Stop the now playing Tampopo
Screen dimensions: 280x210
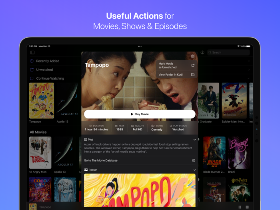tap(247, 207)
